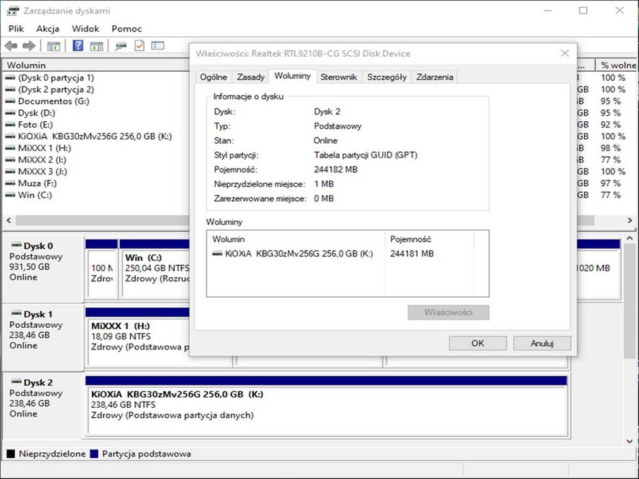Click the Back arrow toolbar icon
The width and height of the screenshot is (639, 479).
[11, 46]
